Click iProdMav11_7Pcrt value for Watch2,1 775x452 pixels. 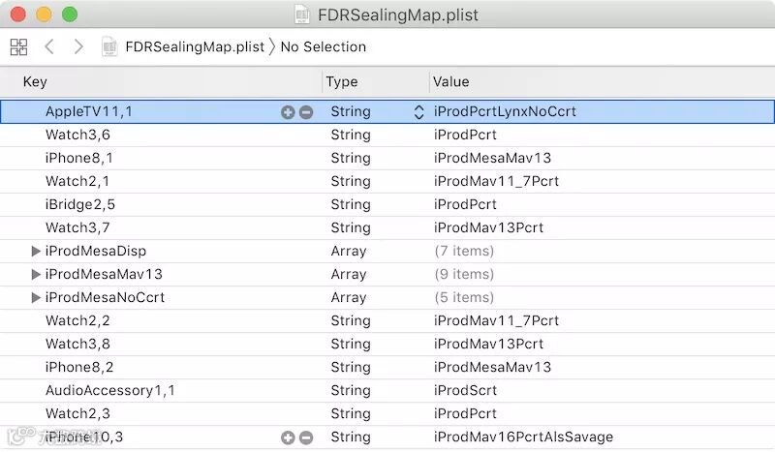pyautogui.click(x=496, y=181)
